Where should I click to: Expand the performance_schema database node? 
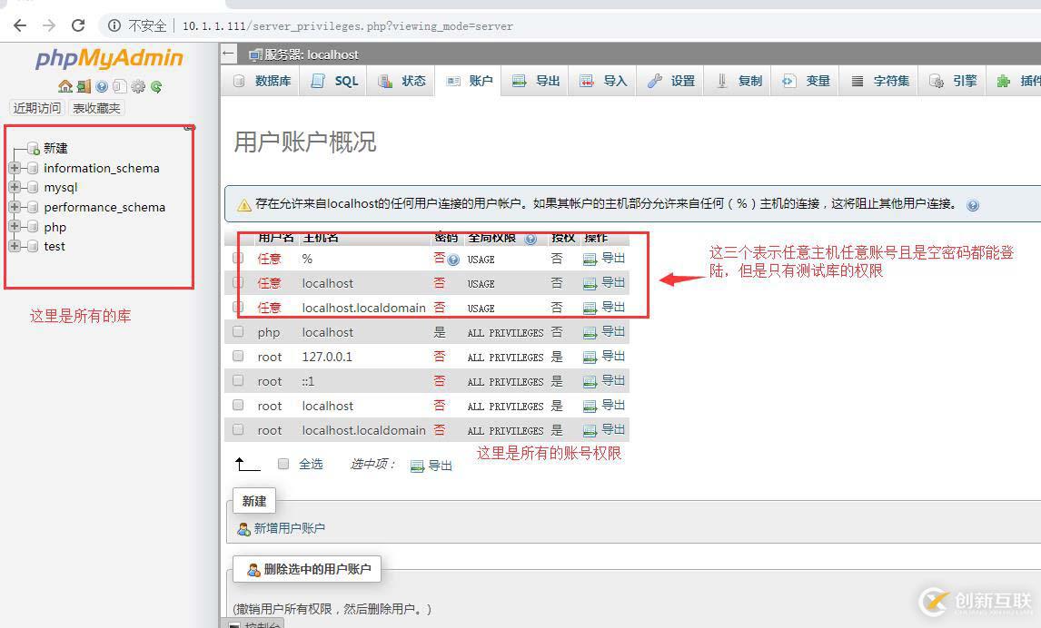click(x=15, y=207)
